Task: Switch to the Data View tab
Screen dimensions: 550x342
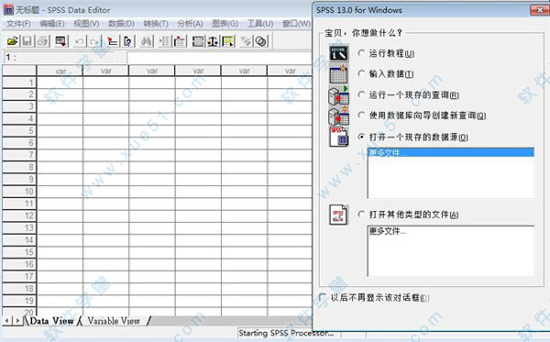Action: 51,321
